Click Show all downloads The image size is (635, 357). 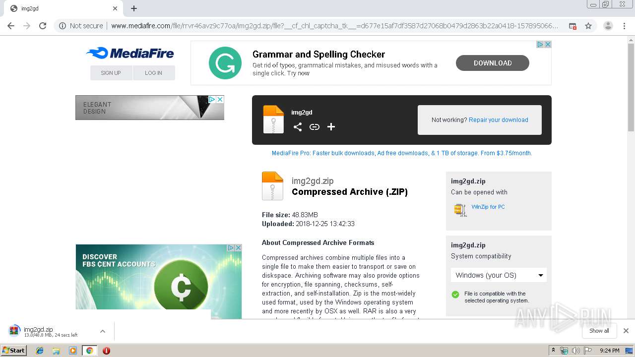(599, 331)
